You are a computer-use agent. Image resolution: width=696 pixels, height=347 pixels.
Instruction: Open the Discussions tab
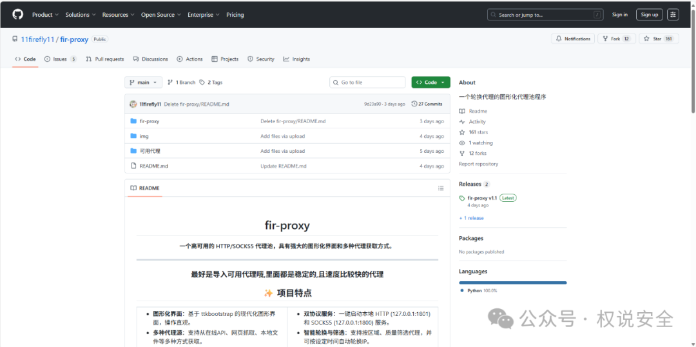click(150, 59)
